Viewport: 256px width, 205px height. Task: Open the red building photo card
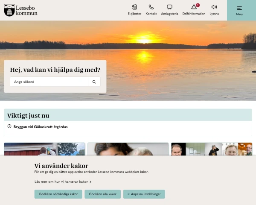[x=44, y=149]
